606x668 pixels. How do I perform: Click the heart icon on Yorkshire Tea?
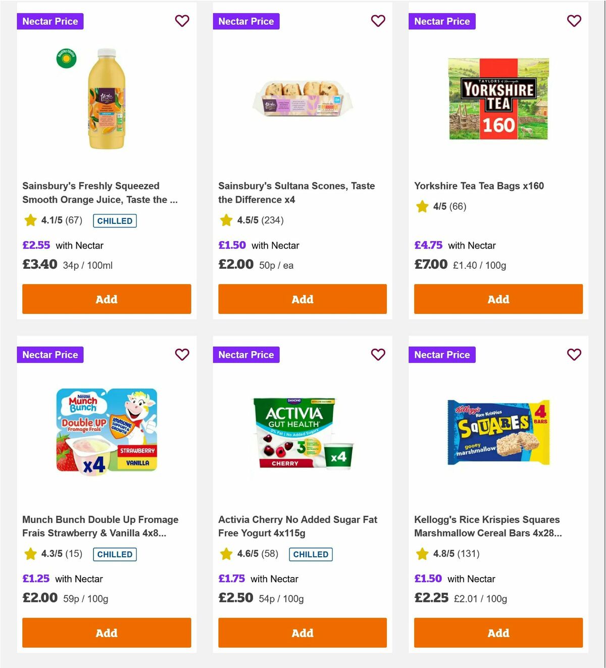(x=574, y=21)
